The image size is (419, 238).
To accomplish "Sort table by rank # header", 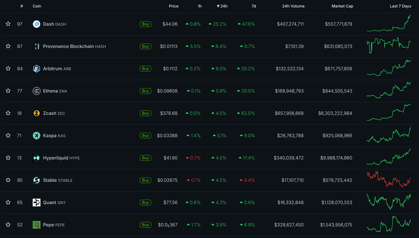I will (x=22, y=6).
